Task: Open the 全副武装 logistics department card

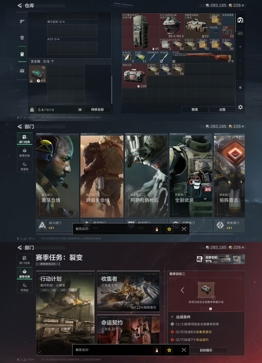Action: click(191, 176)
